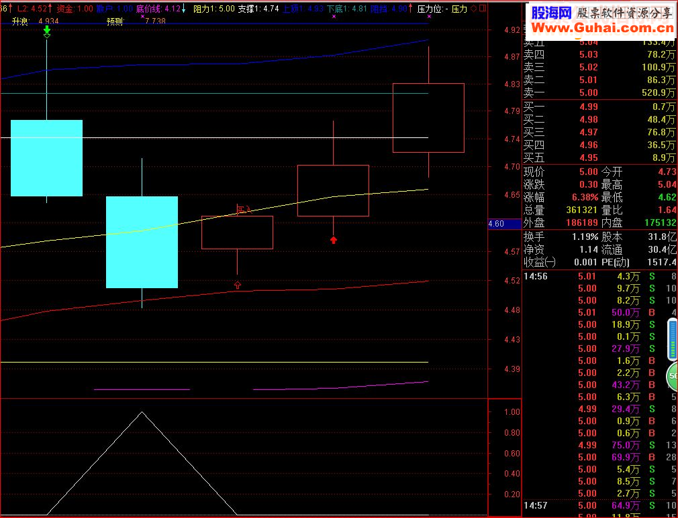Viewport: 678px width, 518px height.
Task: Click the blue signal meter widget
Action: [673, 339]
